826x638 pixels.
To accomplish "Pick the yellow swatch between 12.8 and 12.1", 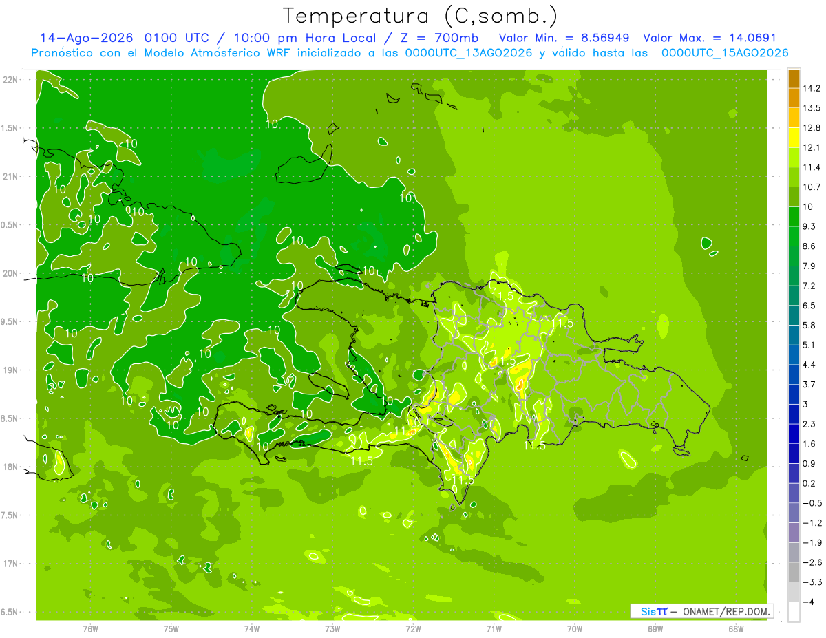I will coord(794,138).
